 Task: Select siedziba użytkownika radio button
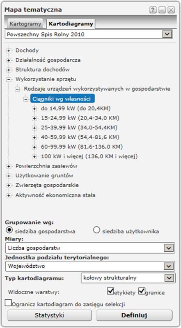[96, 230]
